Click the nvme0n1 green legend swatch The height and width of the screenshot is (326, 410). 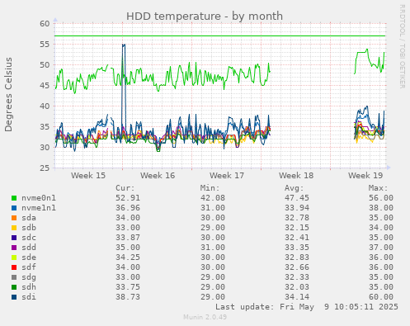14,198
